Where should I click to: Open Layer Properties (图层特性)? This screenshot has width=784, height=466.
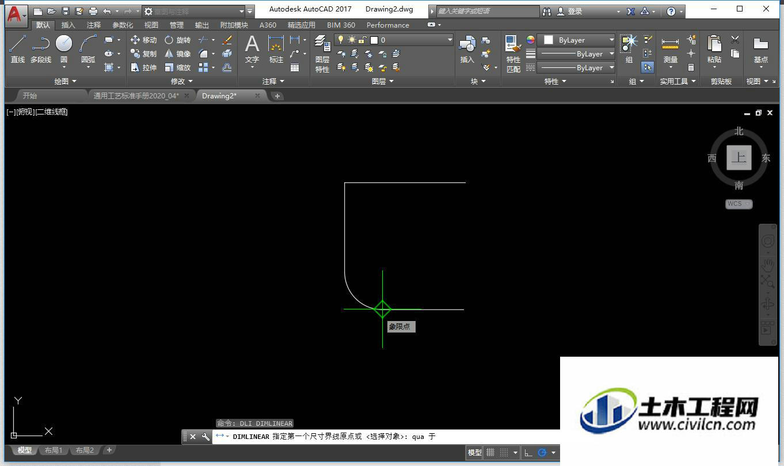pyautogui.click(x=322, y=54)
